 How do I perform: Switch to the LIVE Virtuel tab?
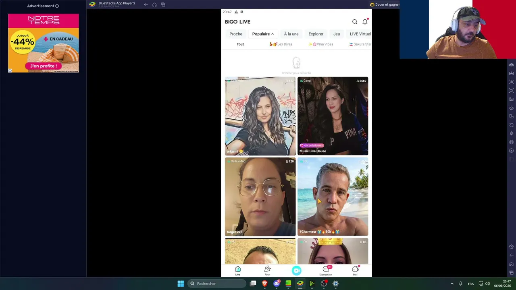(x=360, y=34)
